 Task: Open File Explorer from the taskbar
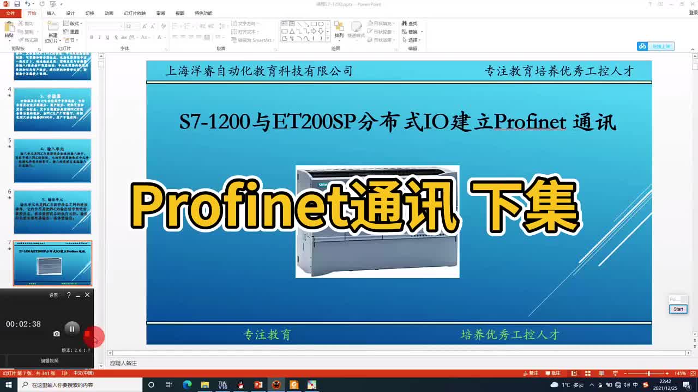204,384
